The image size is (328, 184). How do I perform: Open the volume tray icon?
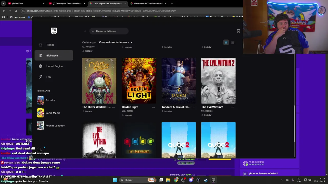pyautogui.click(x=310, y=180)
